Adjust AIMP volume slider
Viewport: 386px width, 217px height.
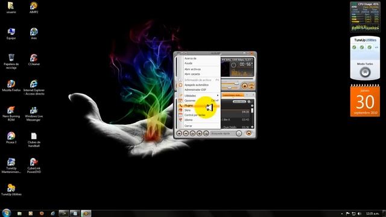[x=230, y=84]
